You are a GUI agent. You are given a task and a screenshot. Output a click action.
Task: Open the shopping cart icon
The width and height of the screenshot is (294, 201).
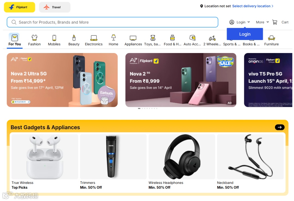(275, 22)
